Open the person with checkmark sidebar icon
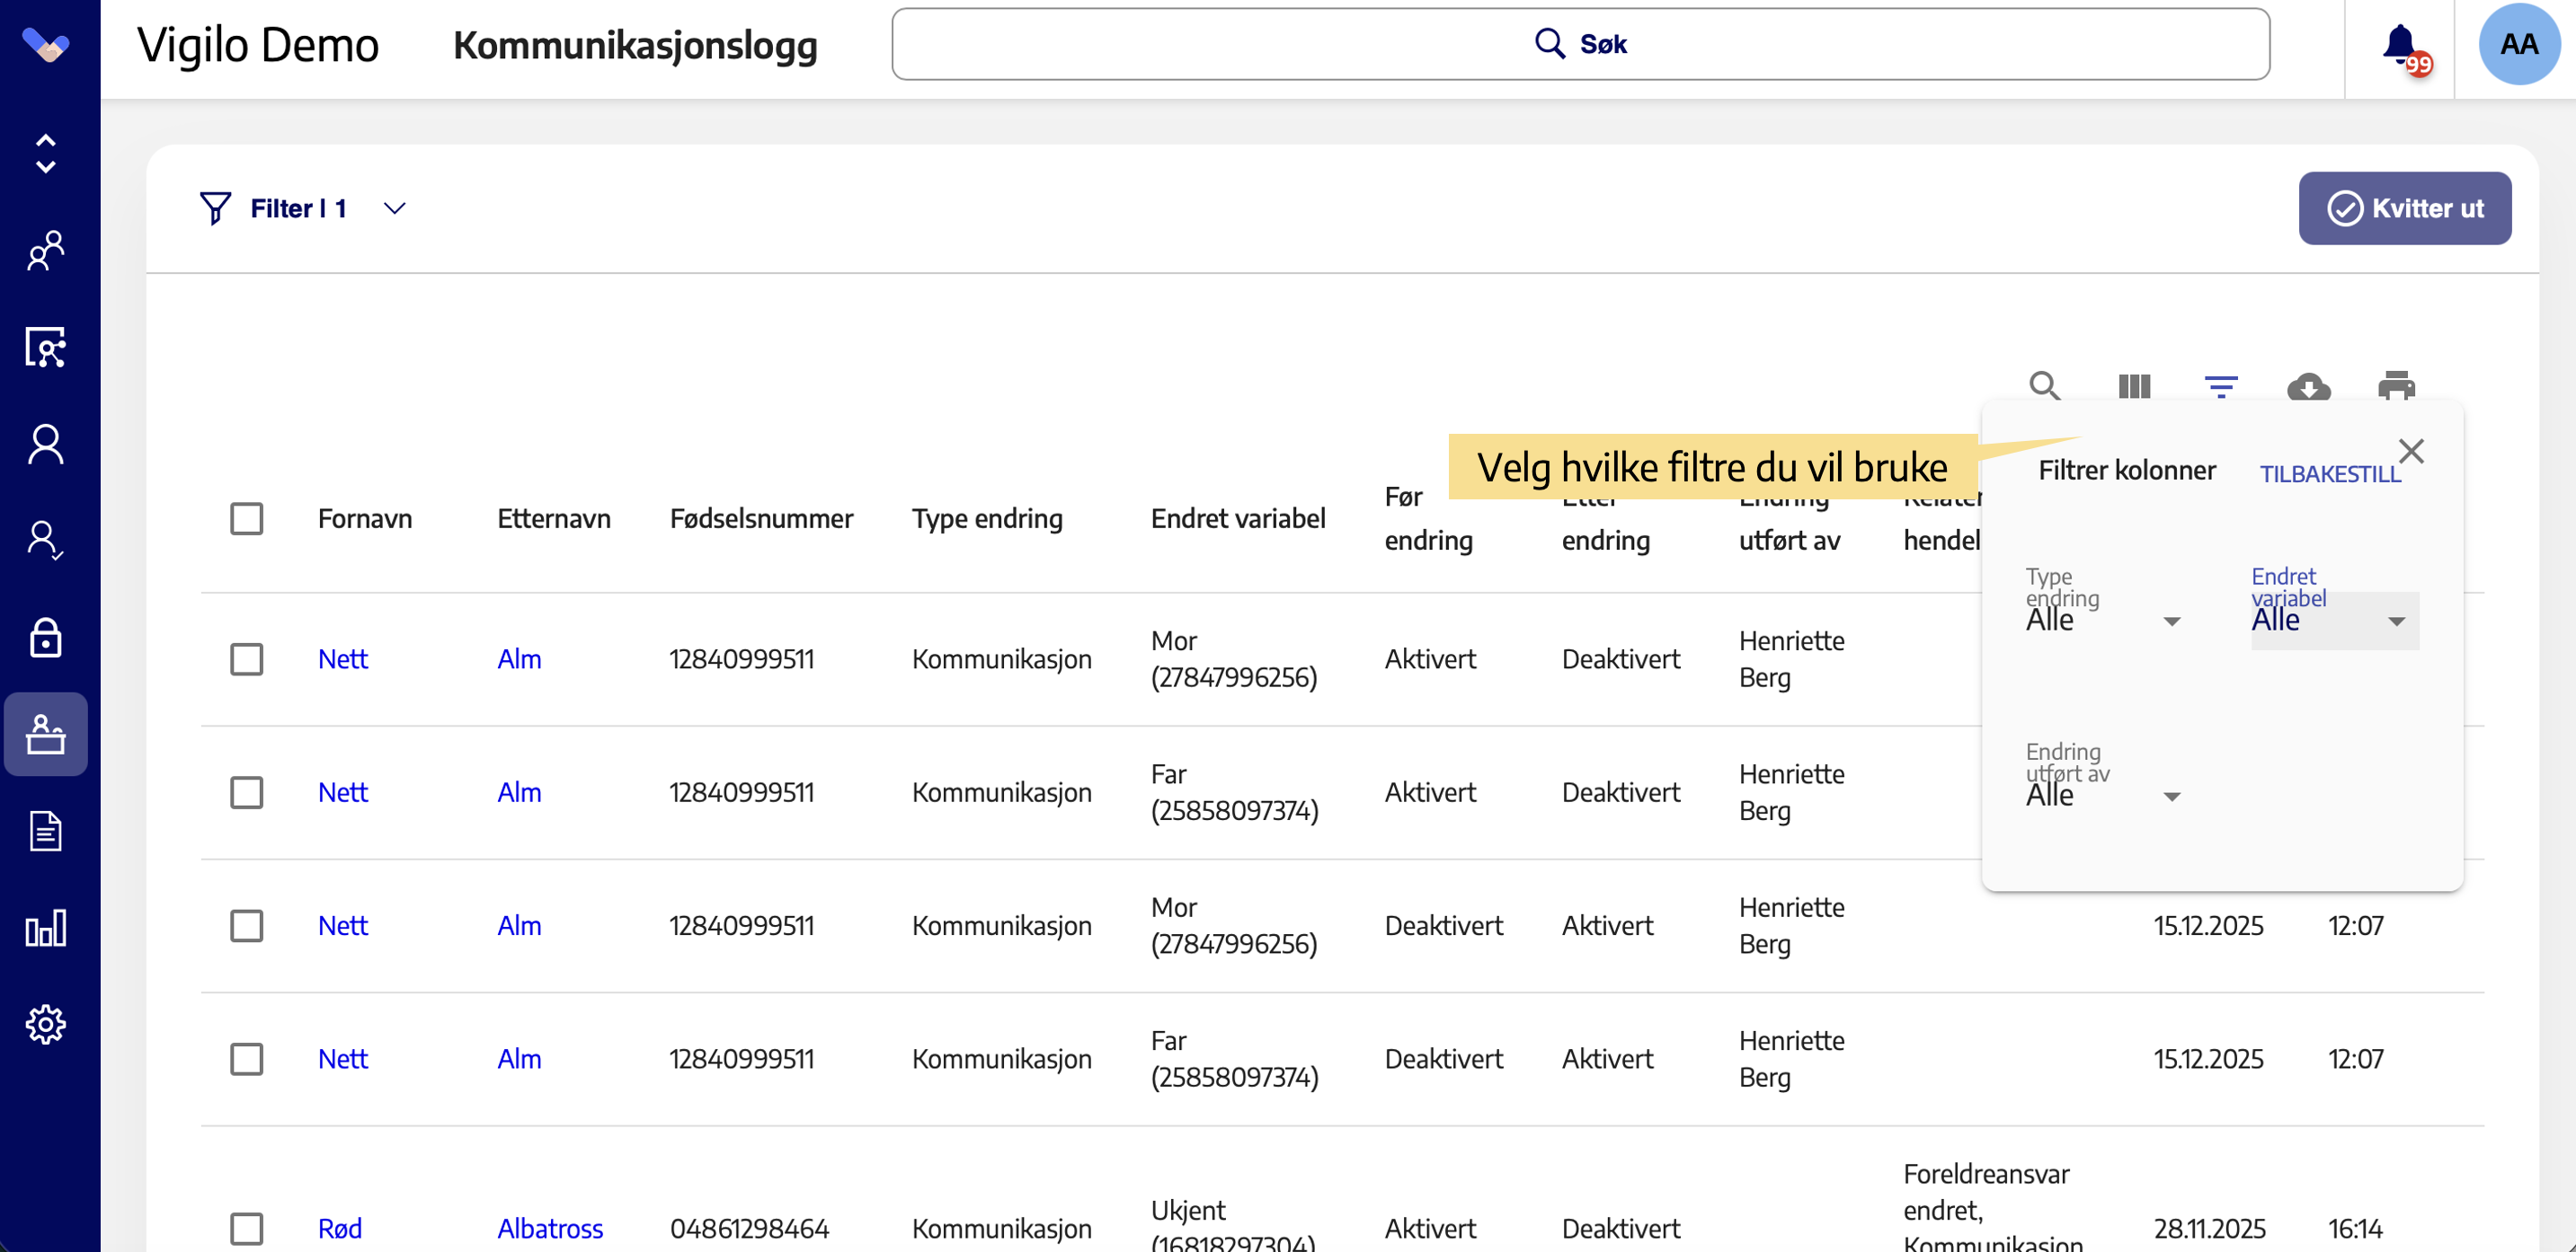This screenshot has width=2576, height=1252. pyautogui.click(x=46, y=541)
